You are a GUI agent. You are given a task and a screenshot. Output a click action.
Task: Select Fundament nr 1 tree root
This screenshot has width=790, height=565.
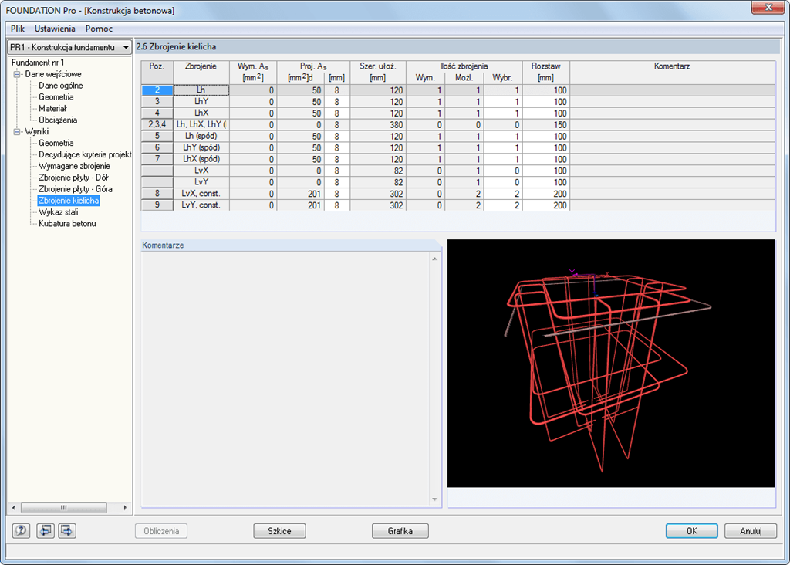pos(38,63)
